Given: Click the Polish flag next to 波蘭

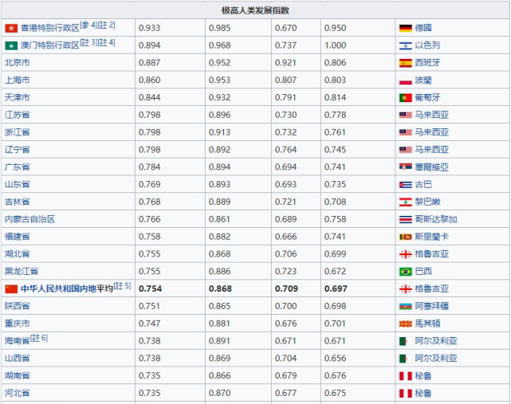Looking at the screenshot, I should point(406,80).
